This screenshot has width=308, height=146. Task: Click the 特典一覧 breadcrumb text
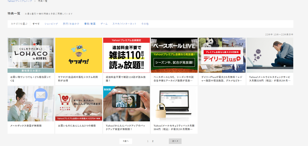click(43, 1)
